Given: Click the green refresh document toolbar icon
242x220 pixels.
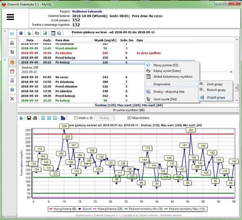Looking at the screenshot, I should 45,33.
